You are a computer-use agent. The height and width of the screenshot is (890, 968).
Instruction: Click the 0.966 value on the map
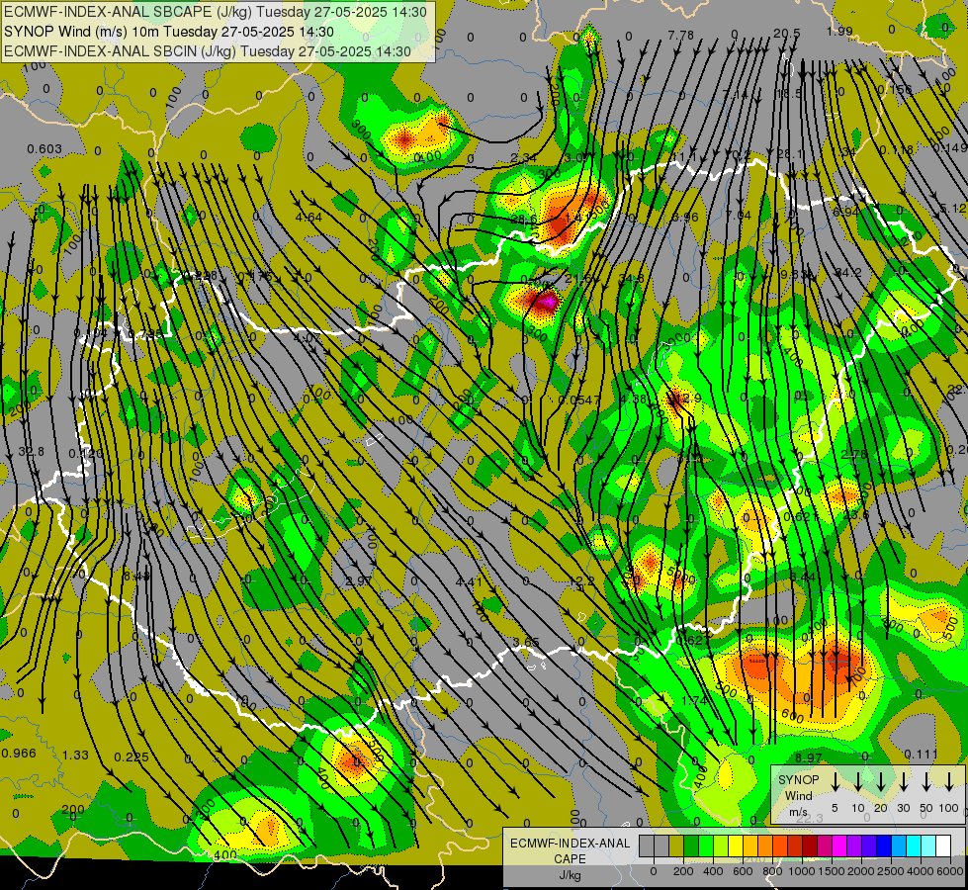click(x=19, y=753)
